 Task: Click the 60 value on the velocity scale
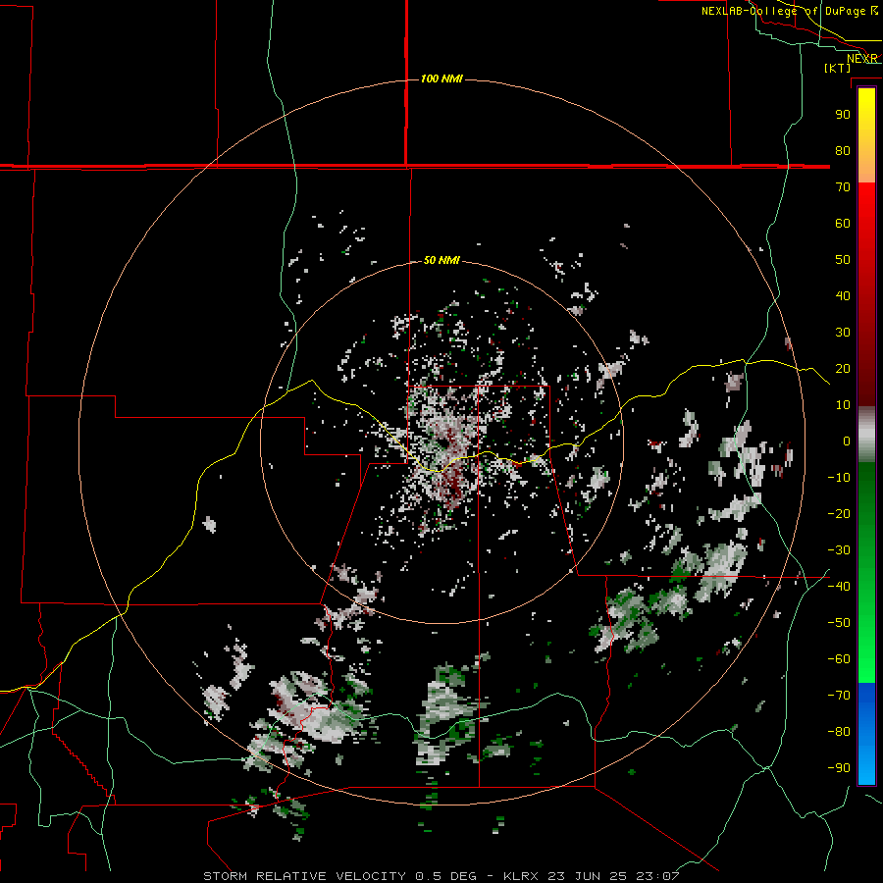coord(843,223)
